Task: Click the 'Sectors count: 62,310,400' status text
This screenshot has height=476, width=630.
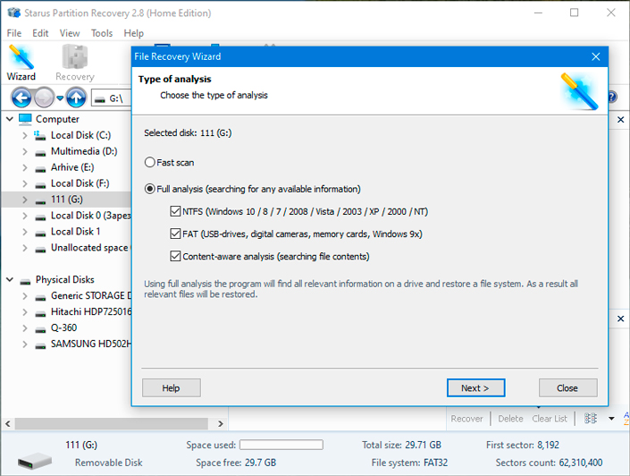Action: [549, 463]
